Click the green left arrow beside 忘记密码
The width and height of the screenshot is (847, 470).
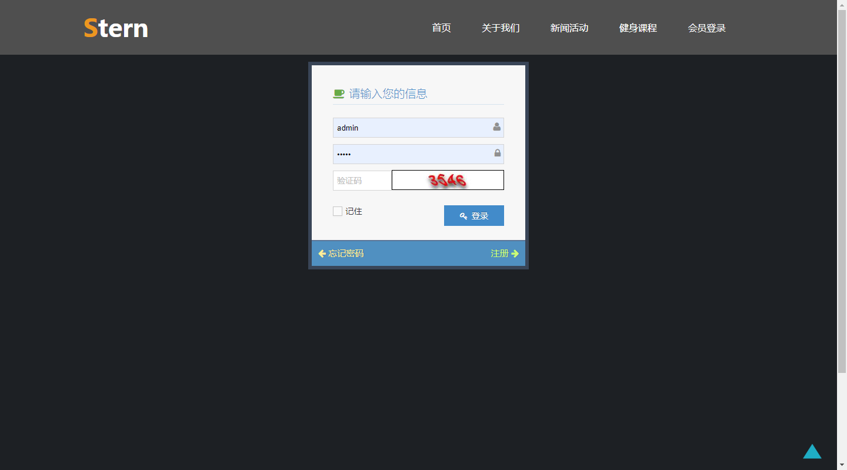tap(322, 253)
